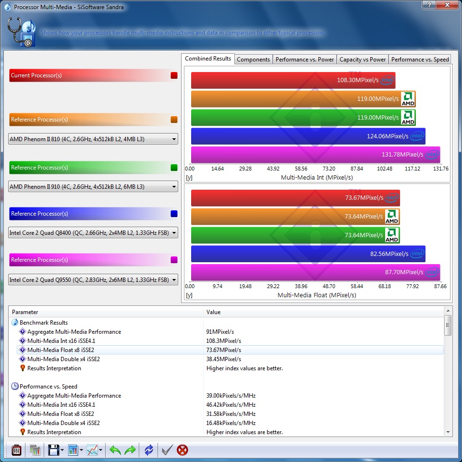462x462 pixels.
Task: Click the red 108.30MPixel/s bar
Action: click(x=293, y=80)
